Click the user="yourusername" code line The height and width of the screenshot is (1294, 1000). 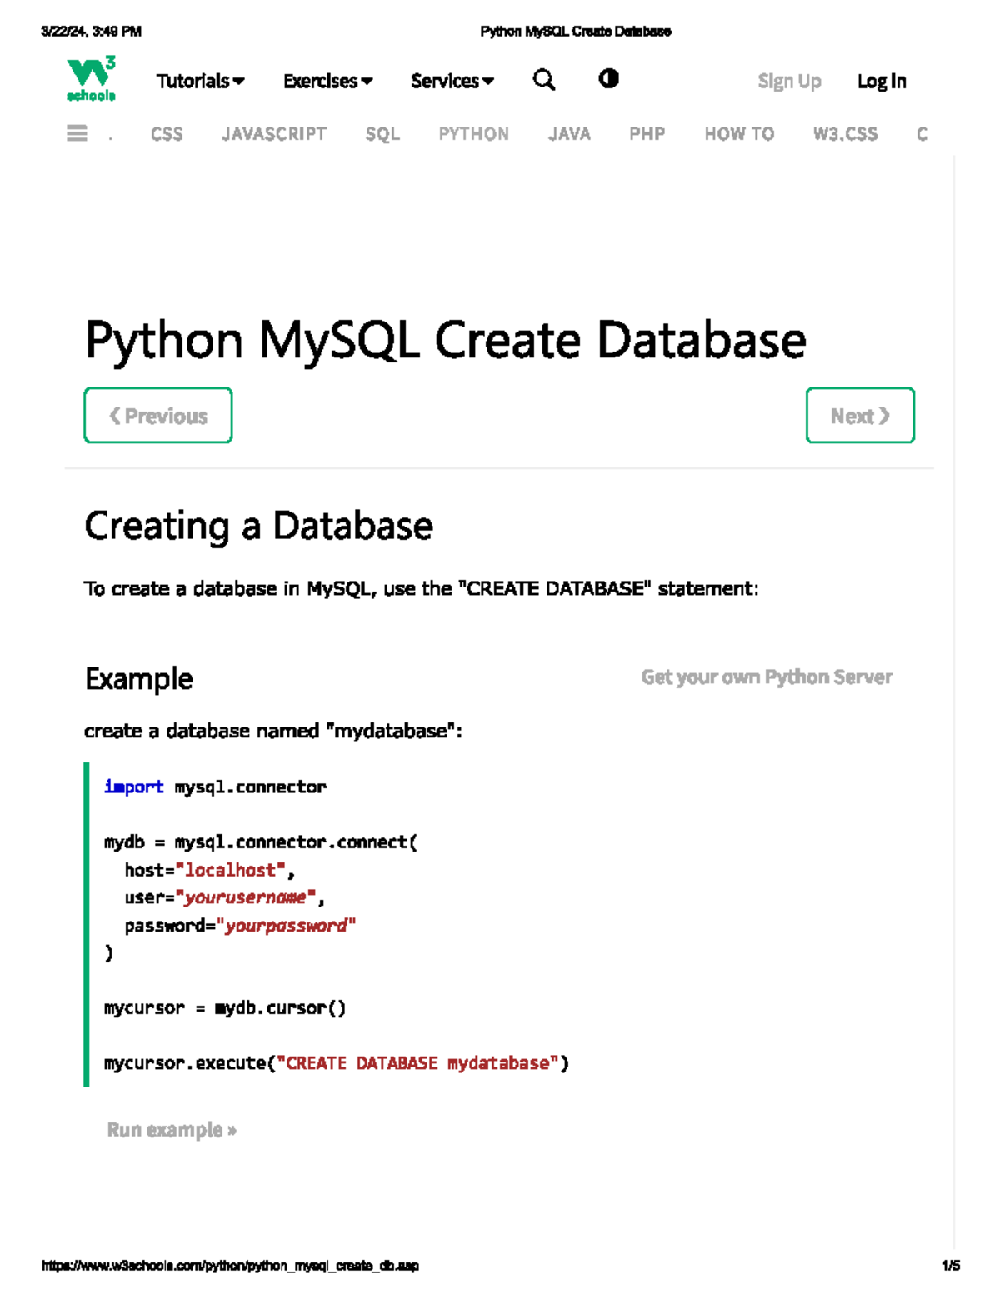(x=224, y=897)
